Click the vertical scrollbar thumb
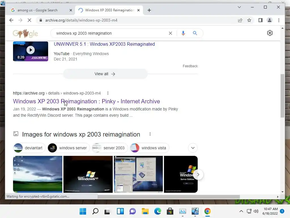Image resolution: width=290 pixels, height=218 pixels. pyautogui.click(x=282, y=96)
